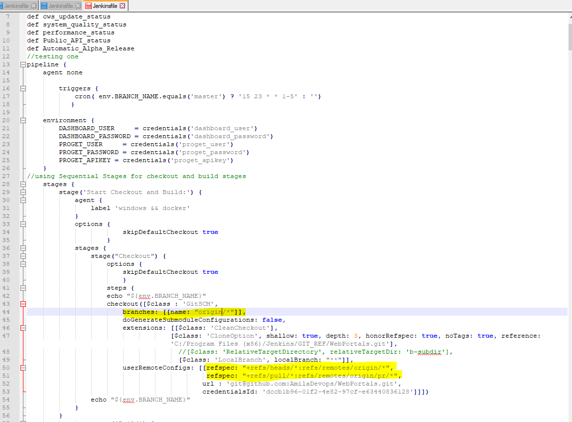Click the highlighted branches "origin/*" line

click(184, 312)
